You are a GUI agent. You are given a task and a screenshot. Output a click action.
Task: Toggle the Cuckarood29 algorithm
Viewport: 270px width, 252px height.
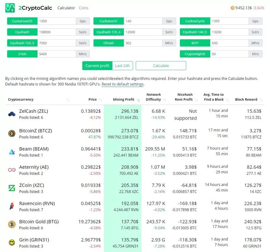[x=22, y=21]
